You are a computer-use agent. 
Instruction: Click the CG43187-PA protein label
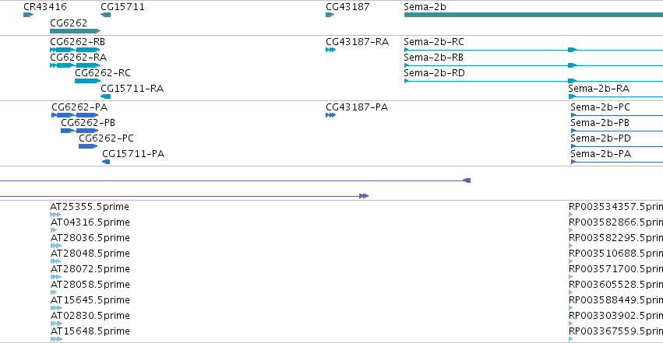[x=357, y=107]
